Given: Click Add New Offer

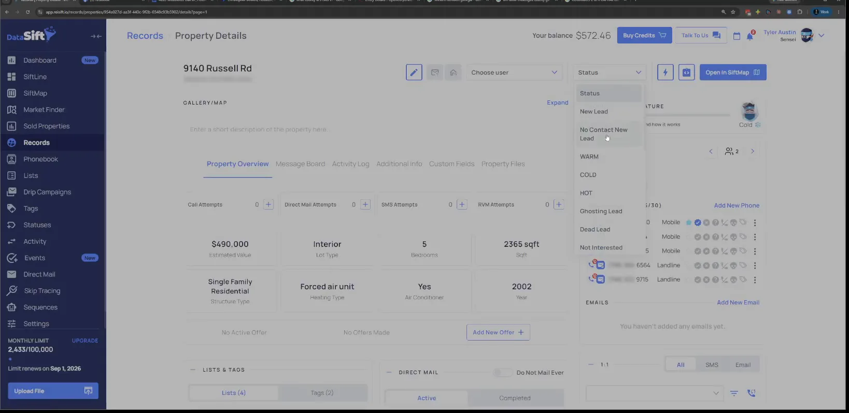Looking at the screenshot, I should point(498,332).
